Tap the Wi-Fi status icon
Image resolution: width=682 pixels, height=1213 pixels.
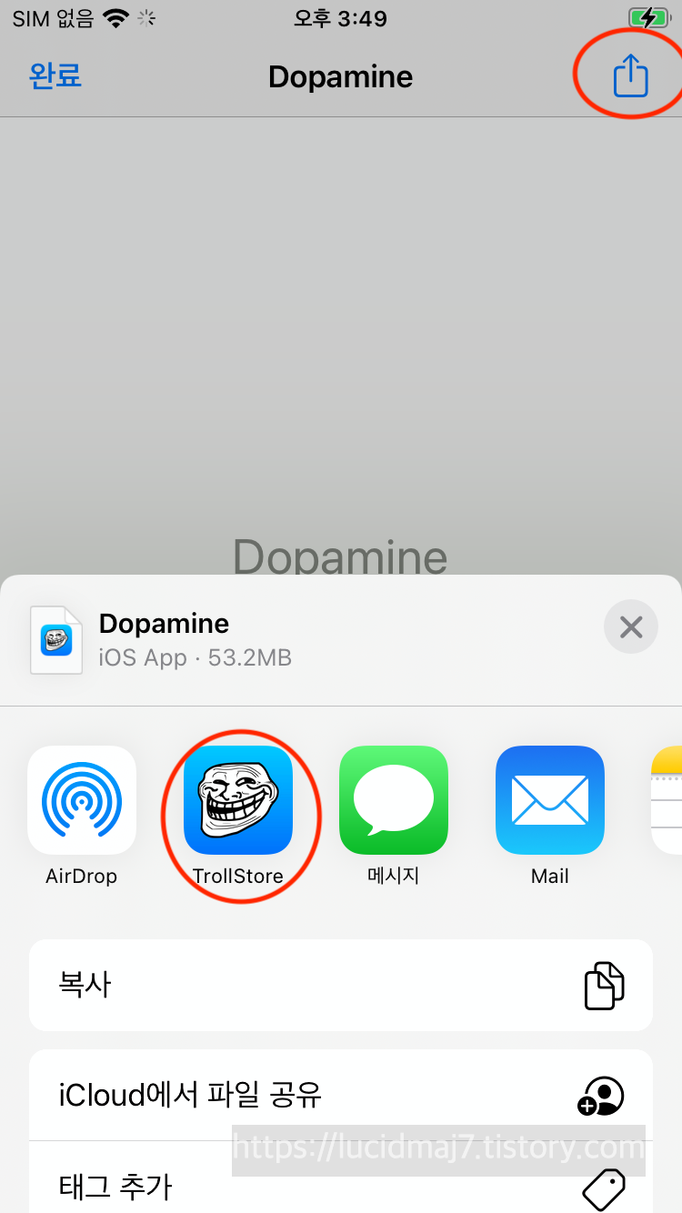pos(115,17)
